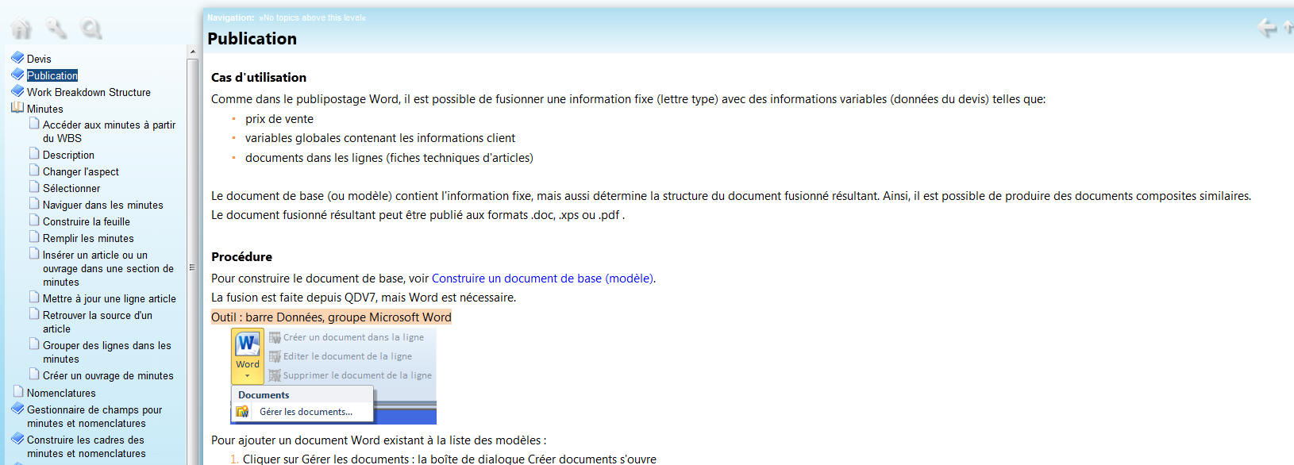Select the Publication topic in the tree

coord(52,75)
